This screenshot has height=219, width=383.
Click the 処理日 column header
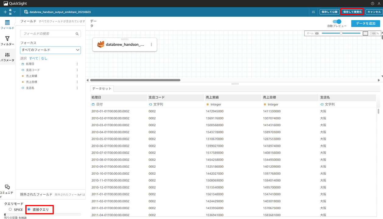(x=119, y=97)
